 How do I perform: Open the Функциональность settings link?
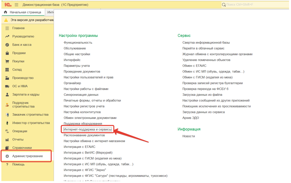point(78,42)
